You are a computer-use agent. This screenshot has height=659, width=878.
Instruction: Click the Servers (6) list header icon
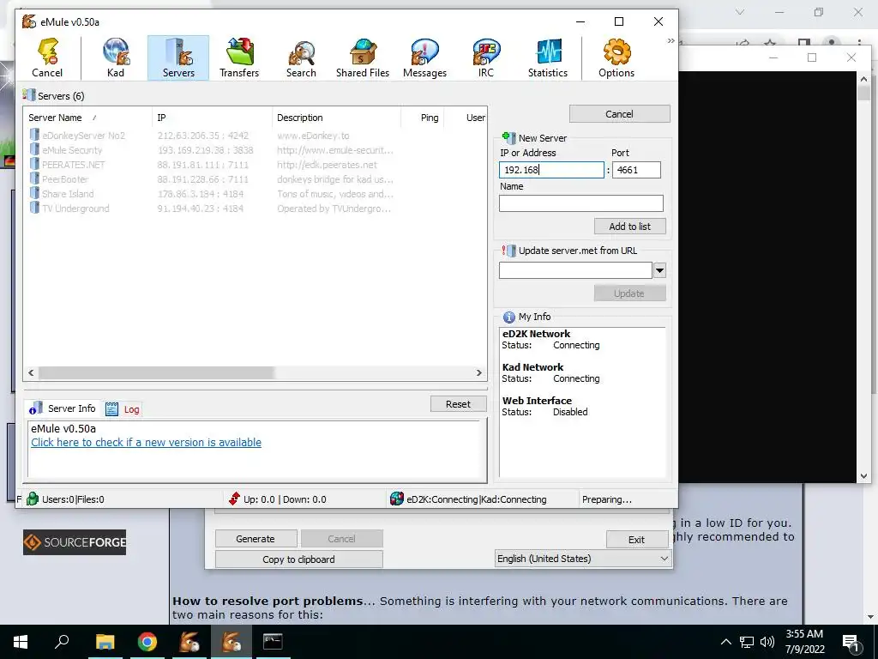[28, 95]
